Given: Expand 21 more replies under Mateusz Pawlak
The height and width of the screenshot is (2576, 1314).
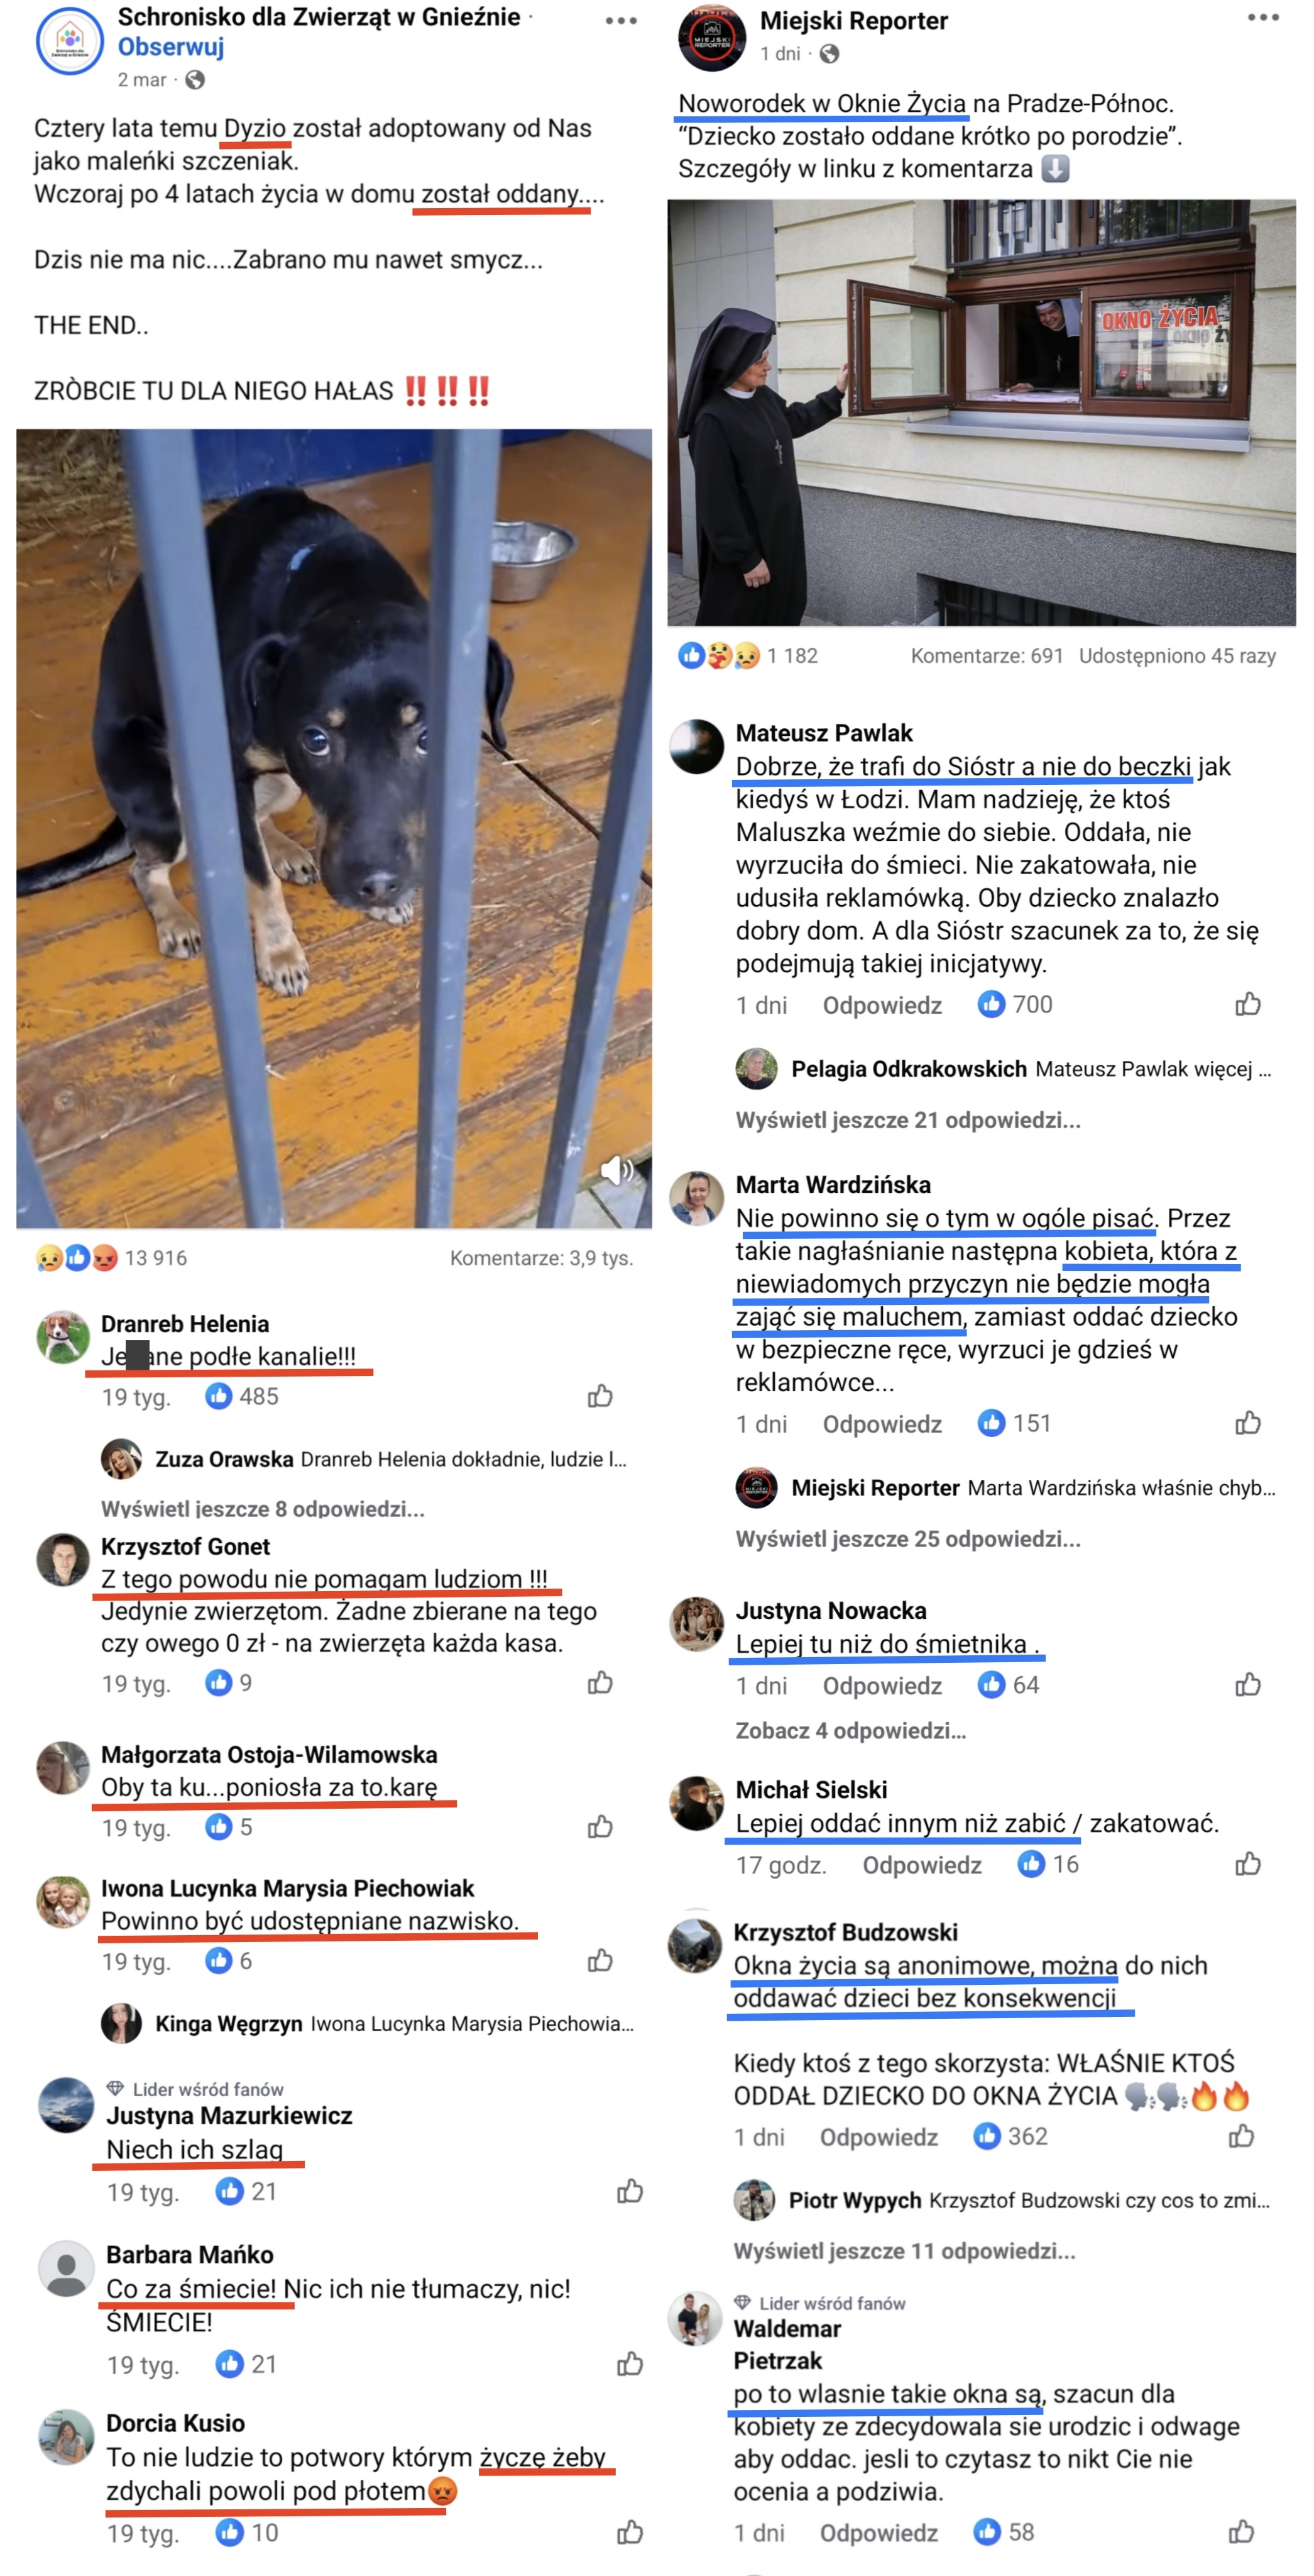Looking at the screenshot, I should pos(907,1120).
